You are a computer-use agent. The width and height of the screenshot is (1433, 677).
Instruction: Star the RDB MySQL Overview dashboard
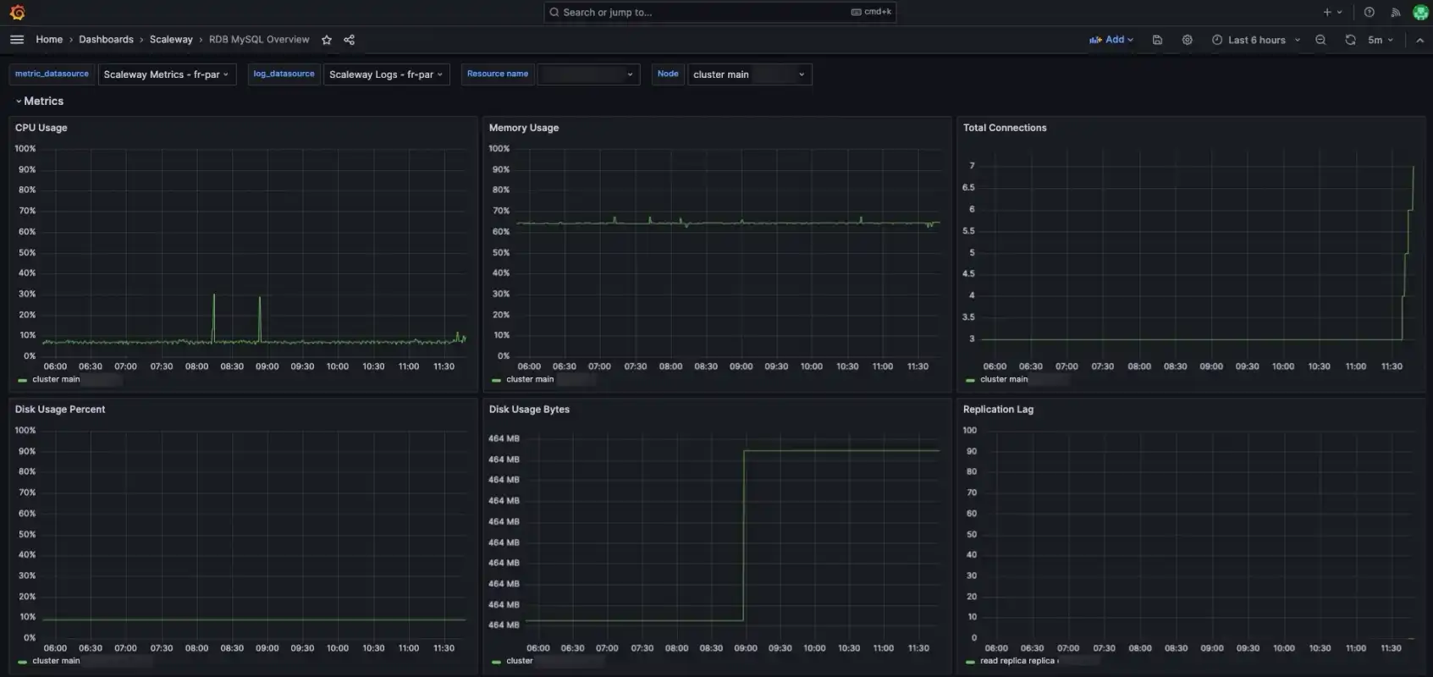coord(327,40)
